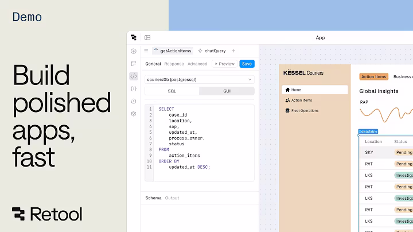This screenshot has height=232, width=413.
Task: Click the SKY location cell
Action: pos(369,152)
